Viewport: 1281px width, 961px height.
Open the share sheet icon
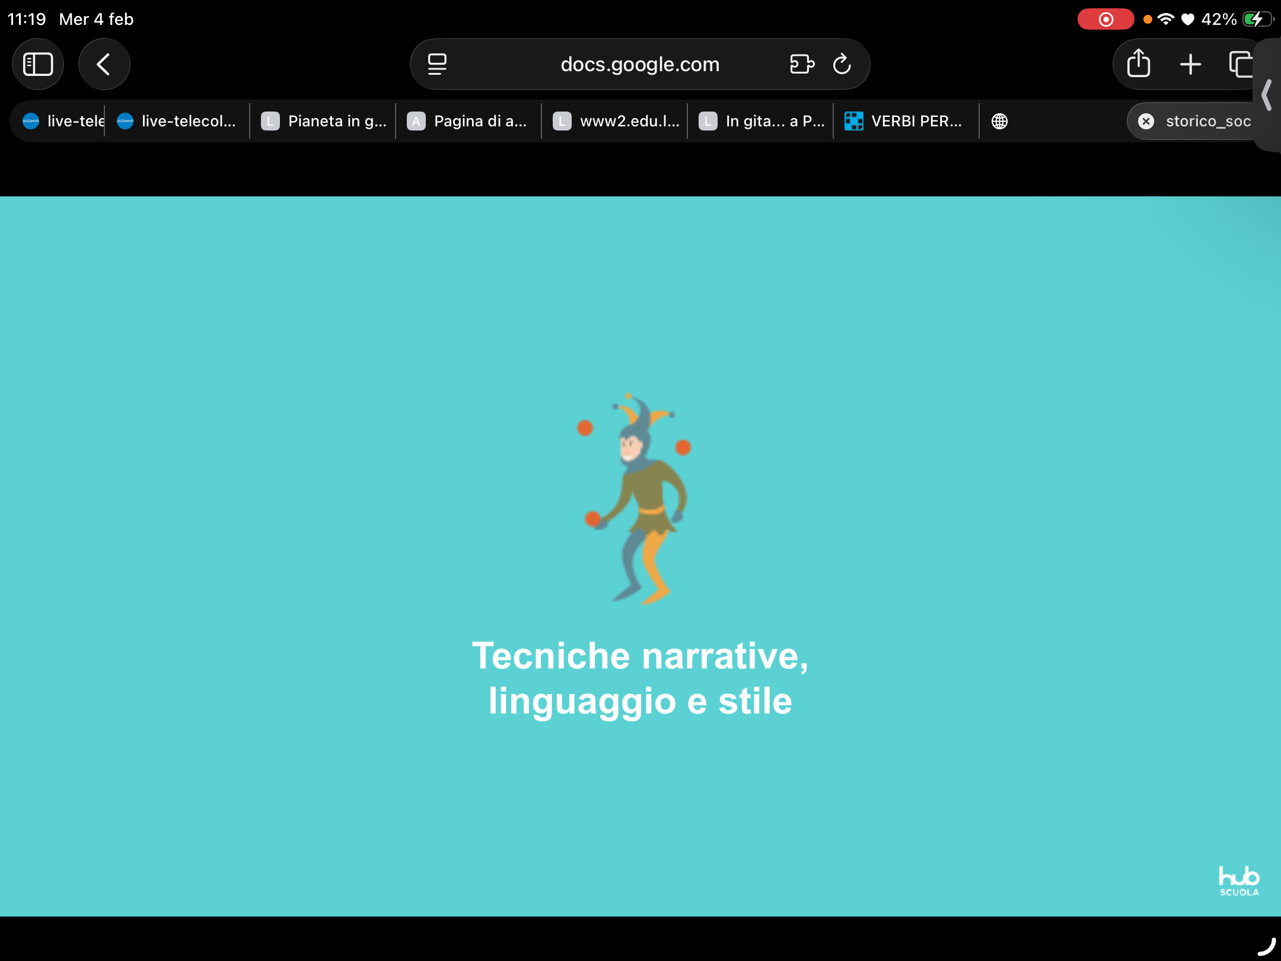click(1138, 64)
